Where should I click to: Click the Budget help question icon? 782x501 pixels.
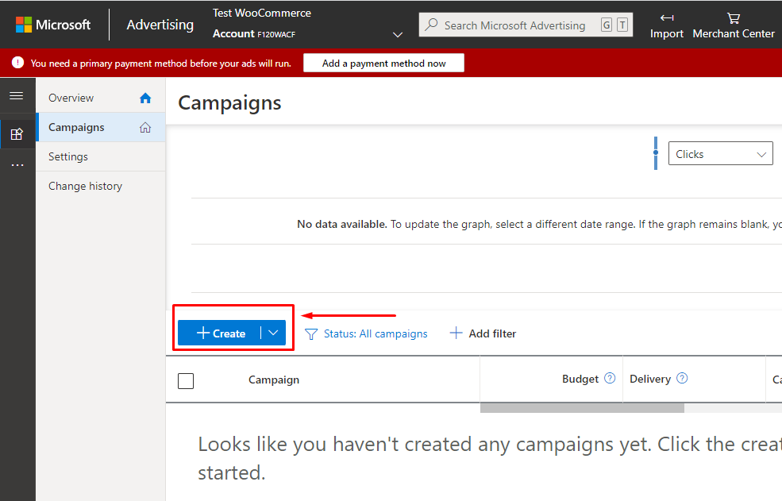point(610,378)
